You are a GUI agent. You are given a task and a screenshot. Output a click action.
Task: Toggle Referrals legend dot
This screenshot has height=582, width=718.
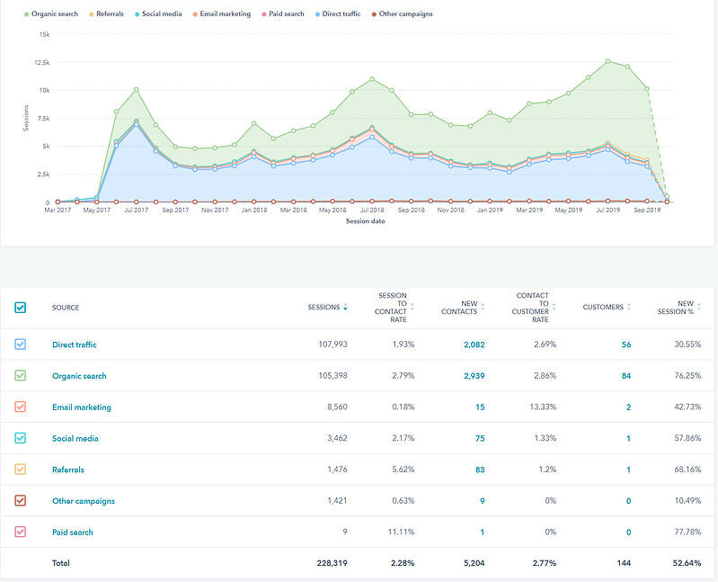click(x=91, y=14)
